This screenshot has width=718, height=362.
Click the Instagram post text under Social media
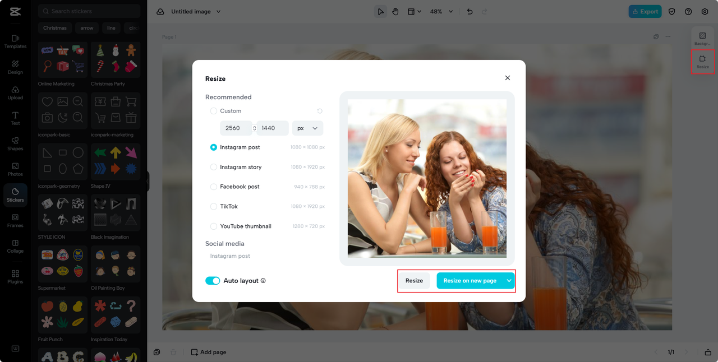[230, 256]
